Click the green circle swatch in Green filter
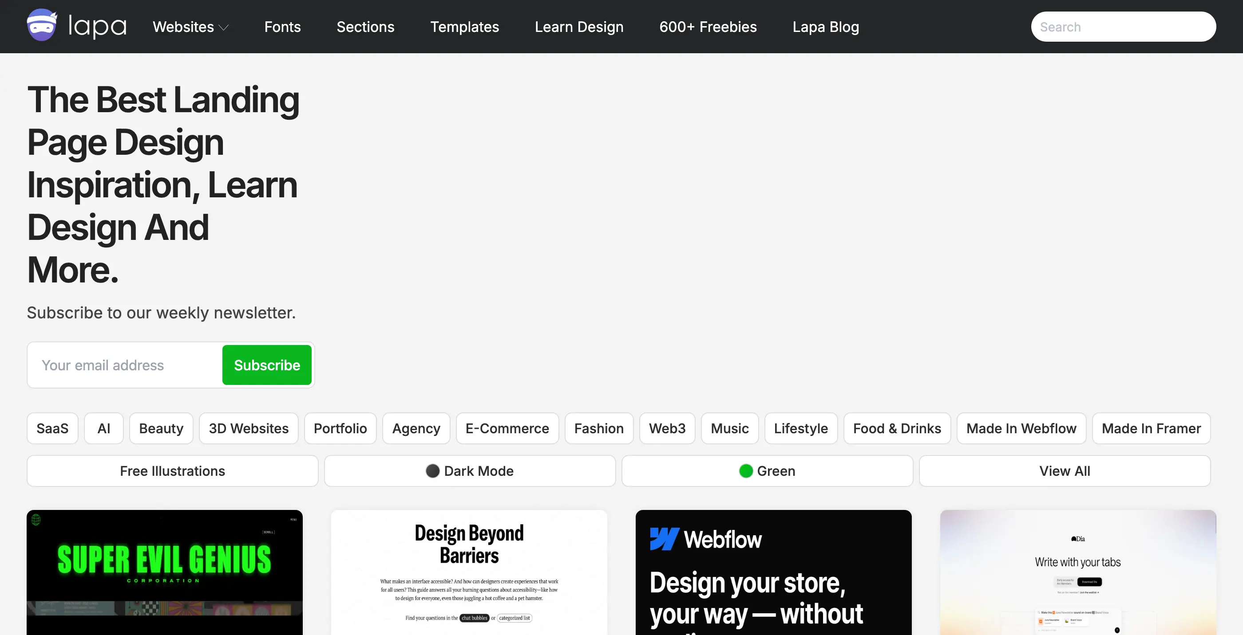 coord(745,470)
